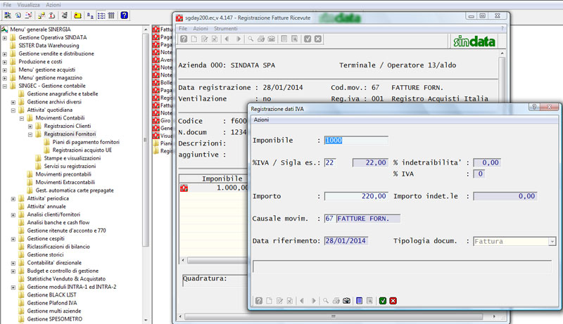Expand Registrazioni Clienti tree node
This screenshot has width=563, height=324.
point(30,127)
